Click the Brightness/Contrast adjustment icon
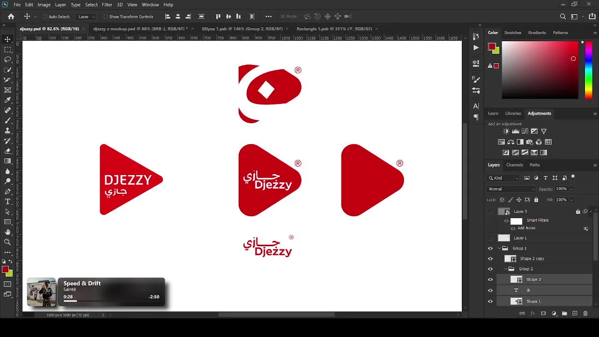 [x=506, y=132]
